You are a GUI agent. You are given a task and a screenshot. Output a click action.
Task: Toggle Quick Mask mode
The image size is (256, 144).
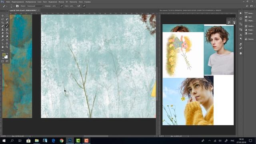(x=2, y=61)
